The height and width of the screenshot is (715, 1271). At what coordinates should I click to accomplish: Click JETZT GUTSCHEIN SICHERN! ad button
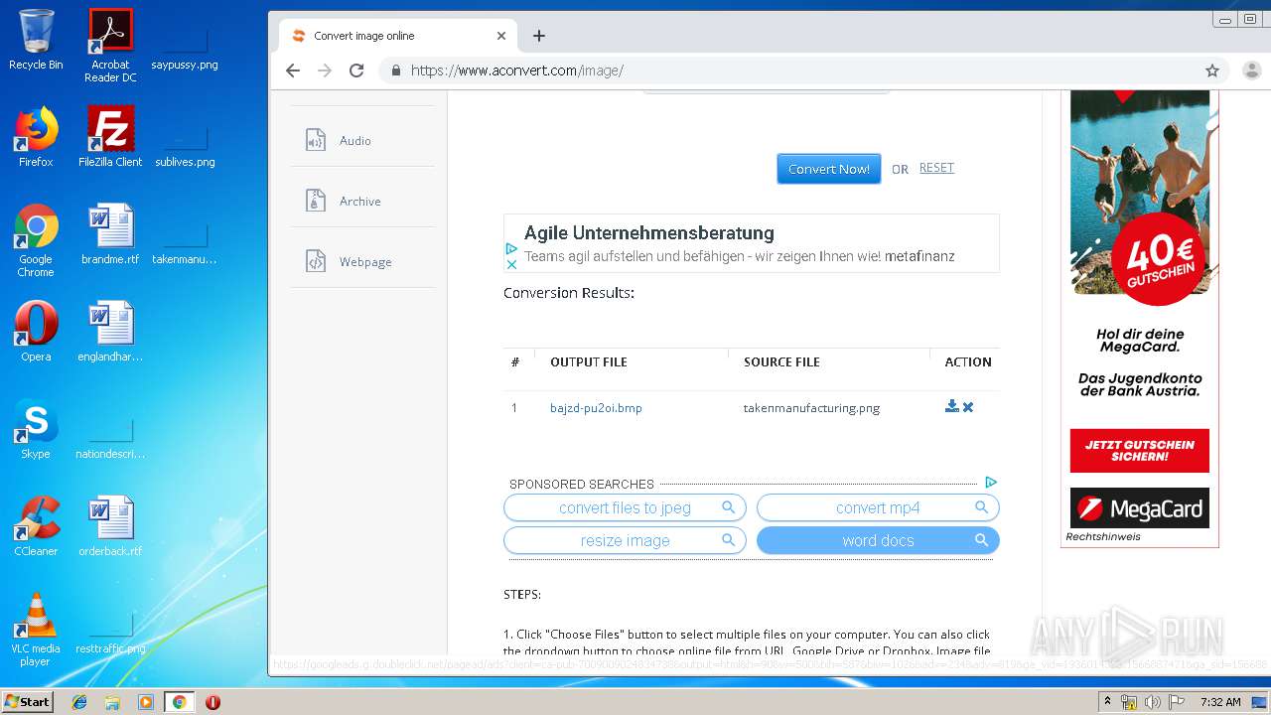1139,451
